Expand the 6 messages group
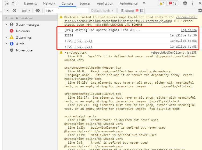 coord(6,18)
